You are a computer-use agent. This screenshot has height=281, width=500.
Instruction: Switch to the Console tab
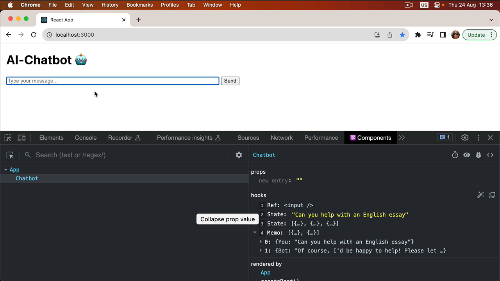tap(86, 138)
